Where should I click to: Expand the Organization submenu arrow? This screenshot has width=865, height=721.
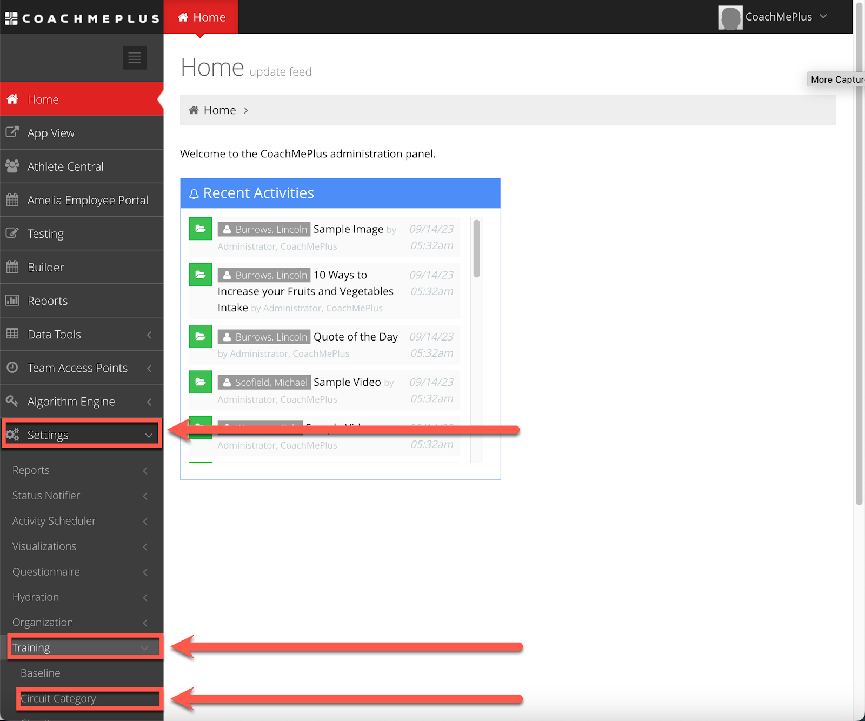[145, 623]
